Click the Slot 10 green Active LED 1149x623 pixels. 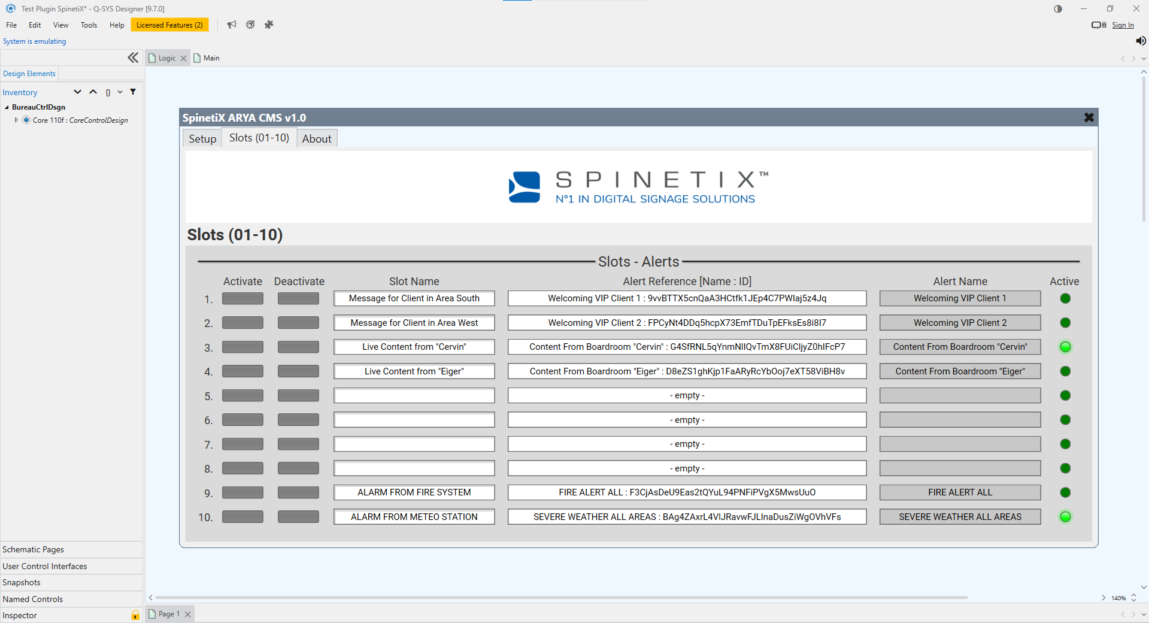tap(1065, 516)
